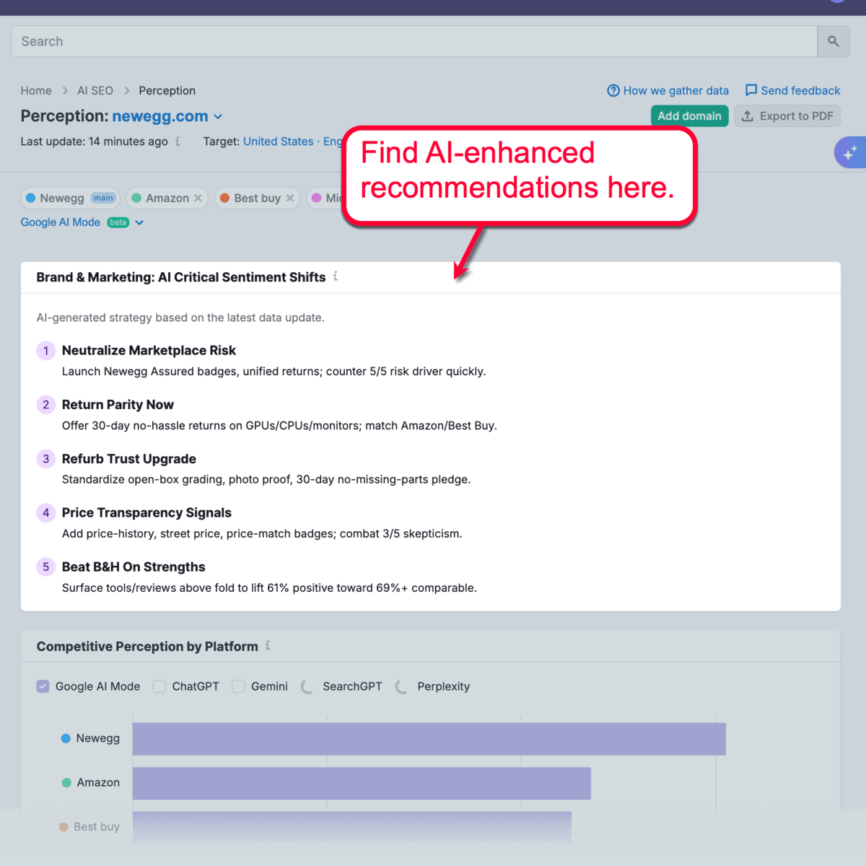Click the info icon next to Last update timestamp
This screenshot has height=866, width=866.
click(x=178, y=141)
